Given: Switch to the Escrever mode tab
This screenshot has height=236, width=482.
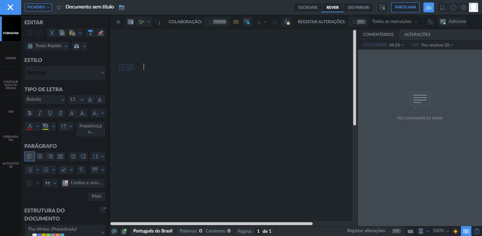Looking at the screenshot, I should pos(308,7).
